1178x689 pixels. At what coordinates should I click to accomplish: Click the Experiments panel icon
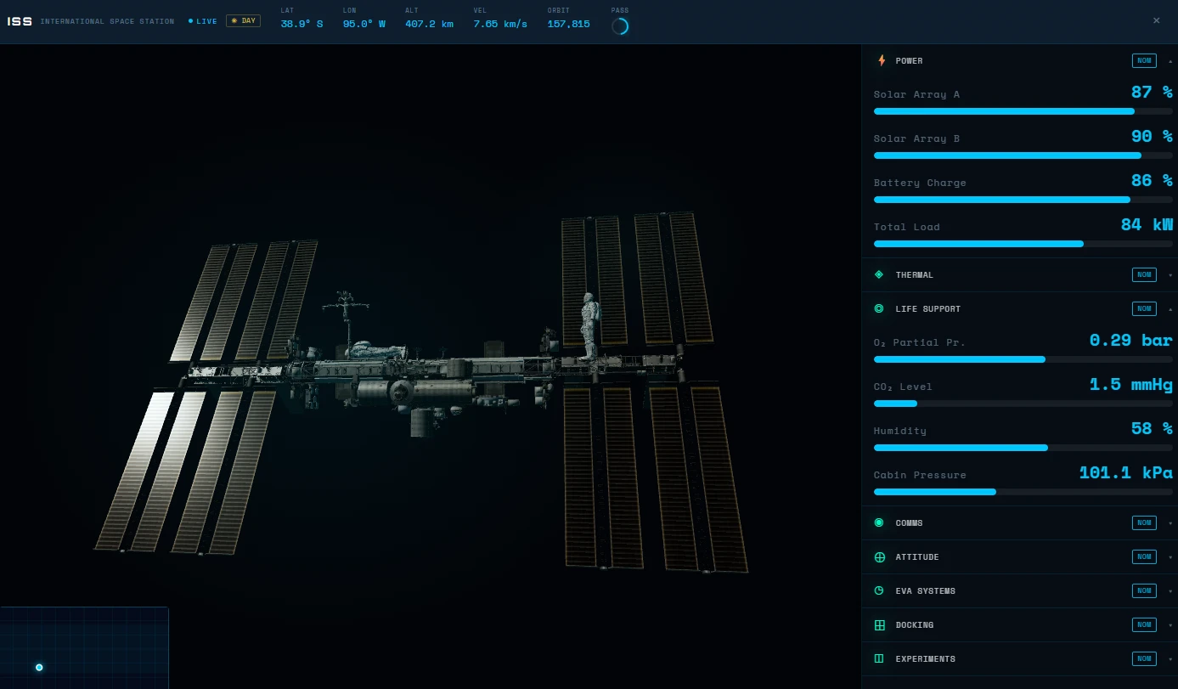click(879, 658)
